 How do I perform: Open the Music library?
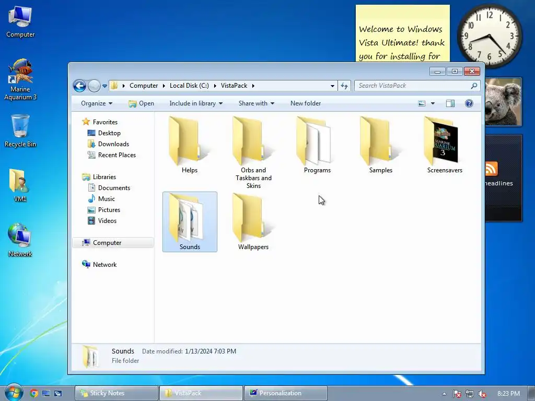pos(101,199)
